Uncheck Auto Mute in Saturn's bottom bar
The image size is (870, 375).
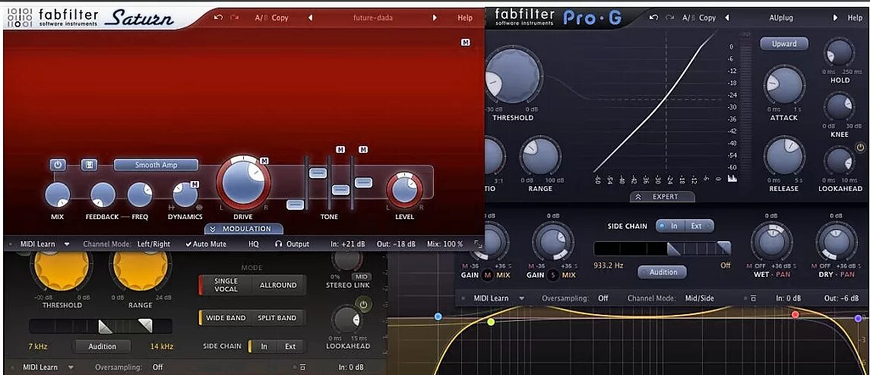(206, 244)
